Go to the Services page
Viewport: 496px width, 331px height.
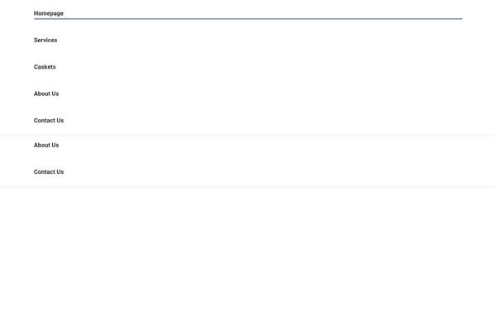click(x=45, y=41)
